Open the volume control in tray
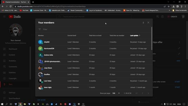188x106 pixels. coord(171,104)
